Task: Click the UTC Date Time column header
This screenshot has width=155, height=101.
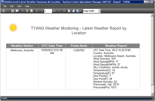Action: point(52,46)
